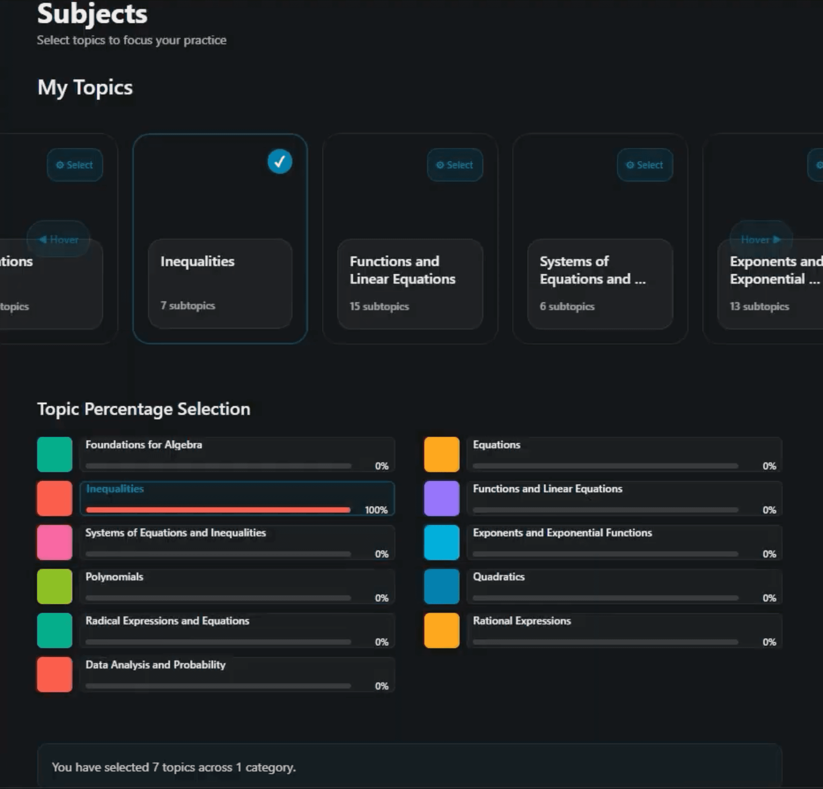Click the red swatch beside Inequalities

click(54, 499)
